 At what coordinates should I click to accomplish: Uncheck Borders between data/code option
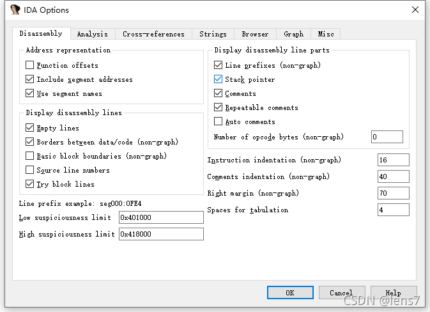tap(29, 141)
